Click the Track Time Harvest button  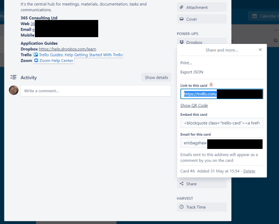202,207
